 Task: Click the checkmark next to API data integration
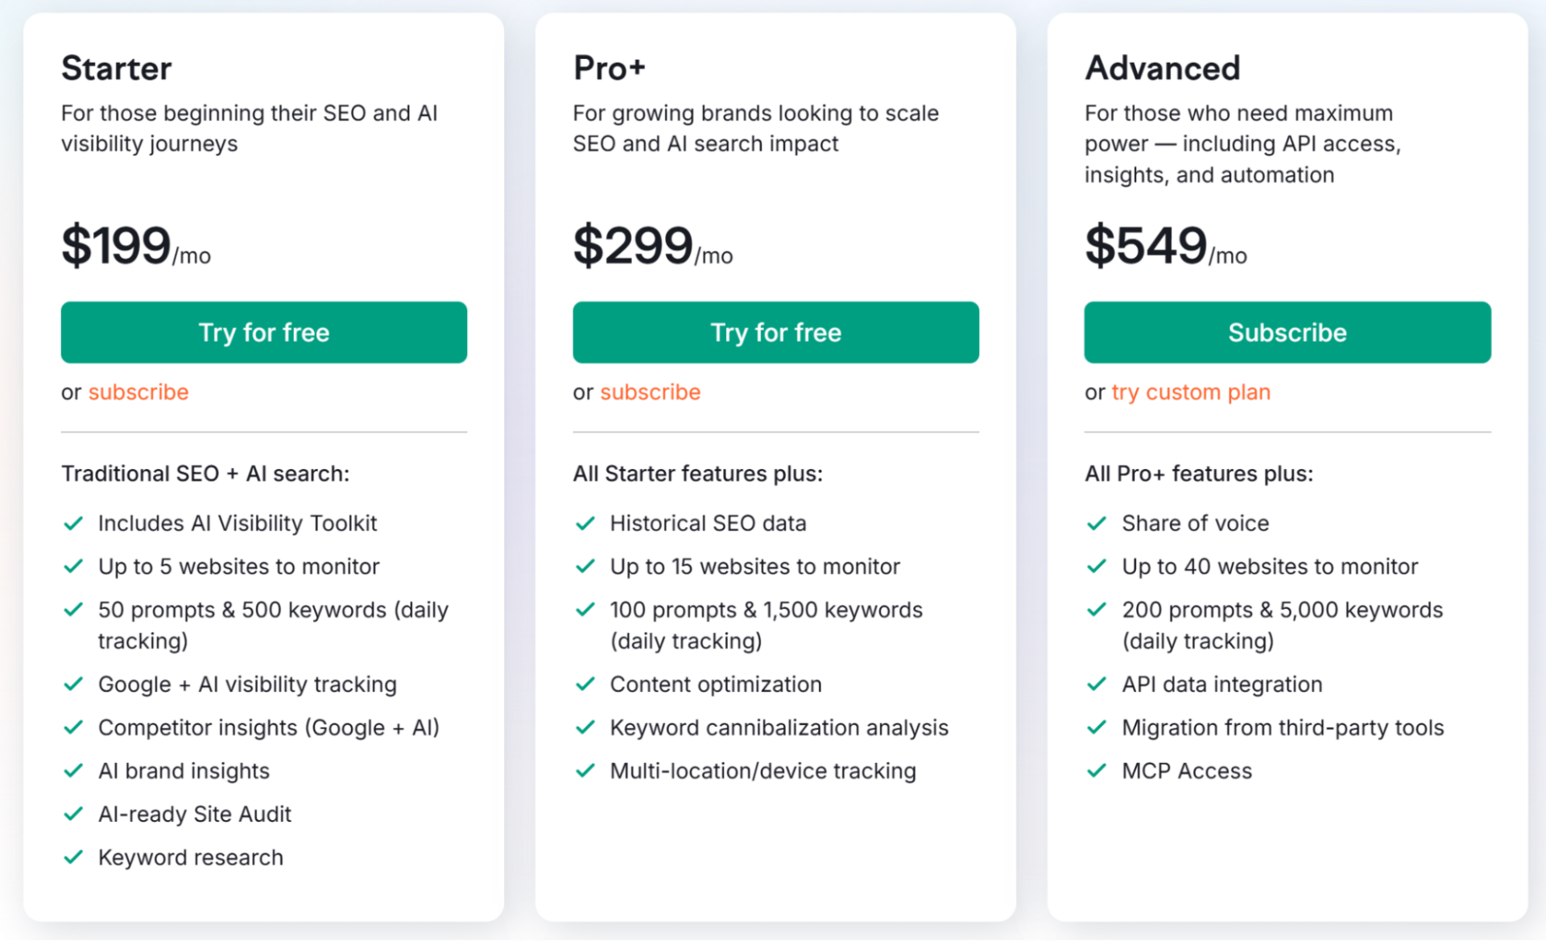pos(1097,684)
